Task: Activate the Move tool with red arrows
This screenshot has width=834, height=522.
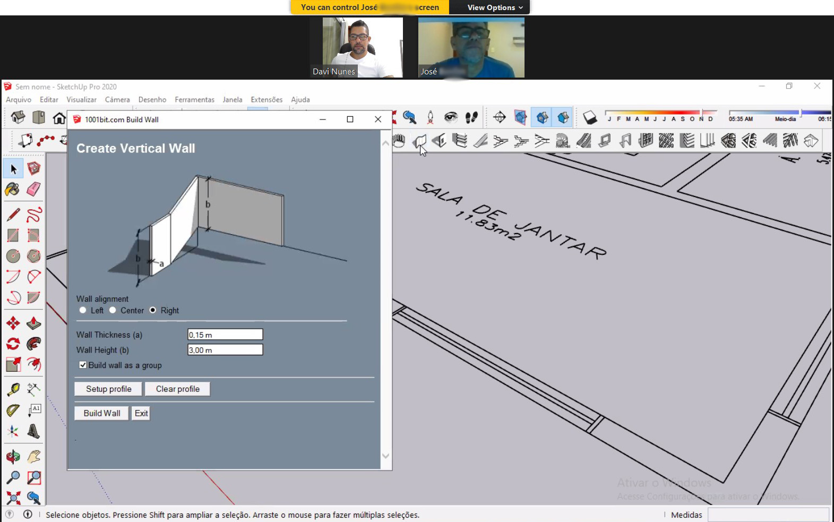Action: pyautogui.click(x=13, y=323)
